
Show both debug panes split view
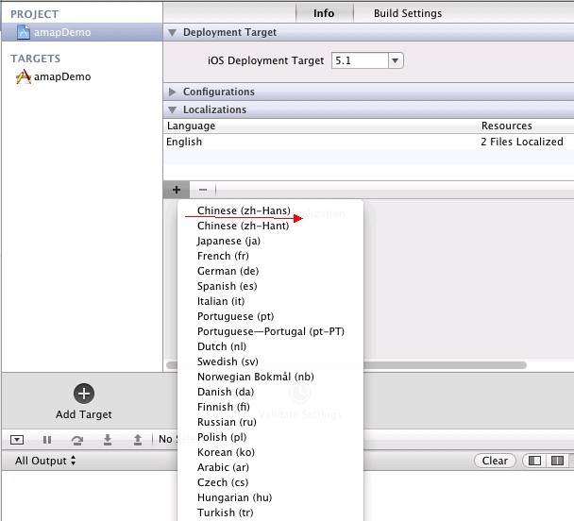point(557,461)
